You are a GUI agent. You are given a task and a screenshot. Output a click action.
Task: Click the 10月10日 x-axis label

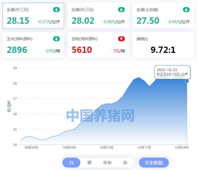[x=107, y=147]
